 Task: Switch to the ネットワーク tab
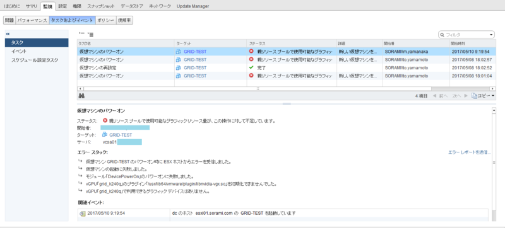tap(160, 6)
